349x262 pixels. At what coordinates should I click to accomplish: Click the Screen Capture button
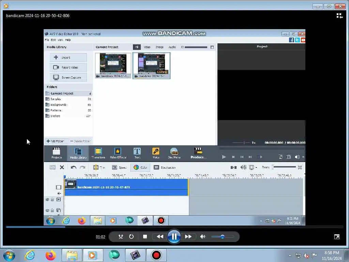pos(68,77)
